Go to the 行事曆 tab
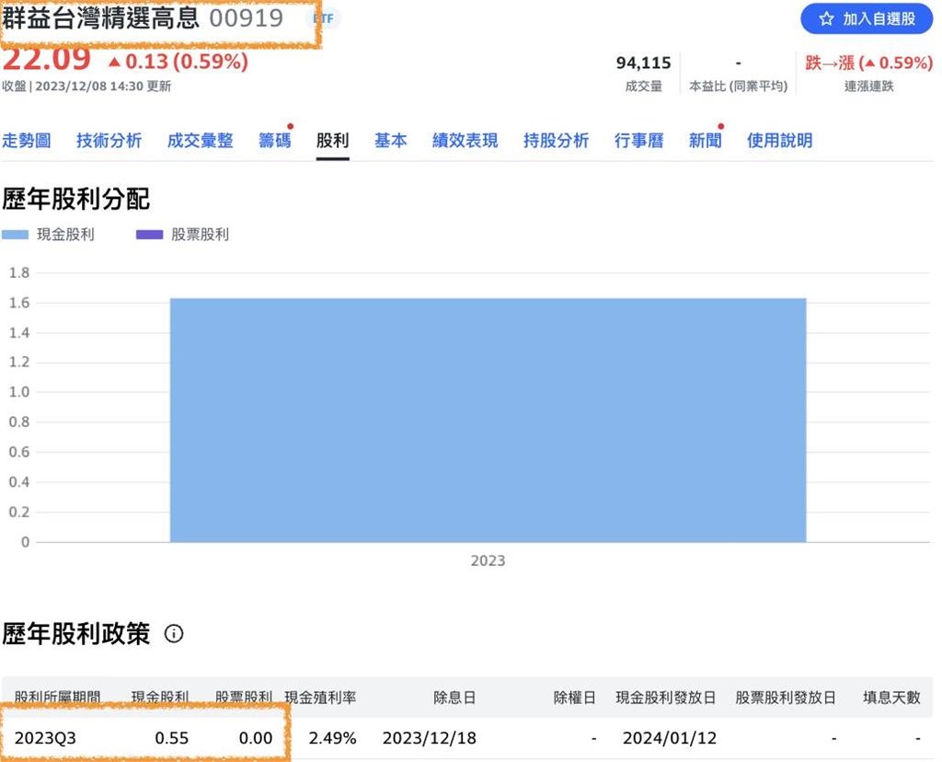 click(638, 141)
